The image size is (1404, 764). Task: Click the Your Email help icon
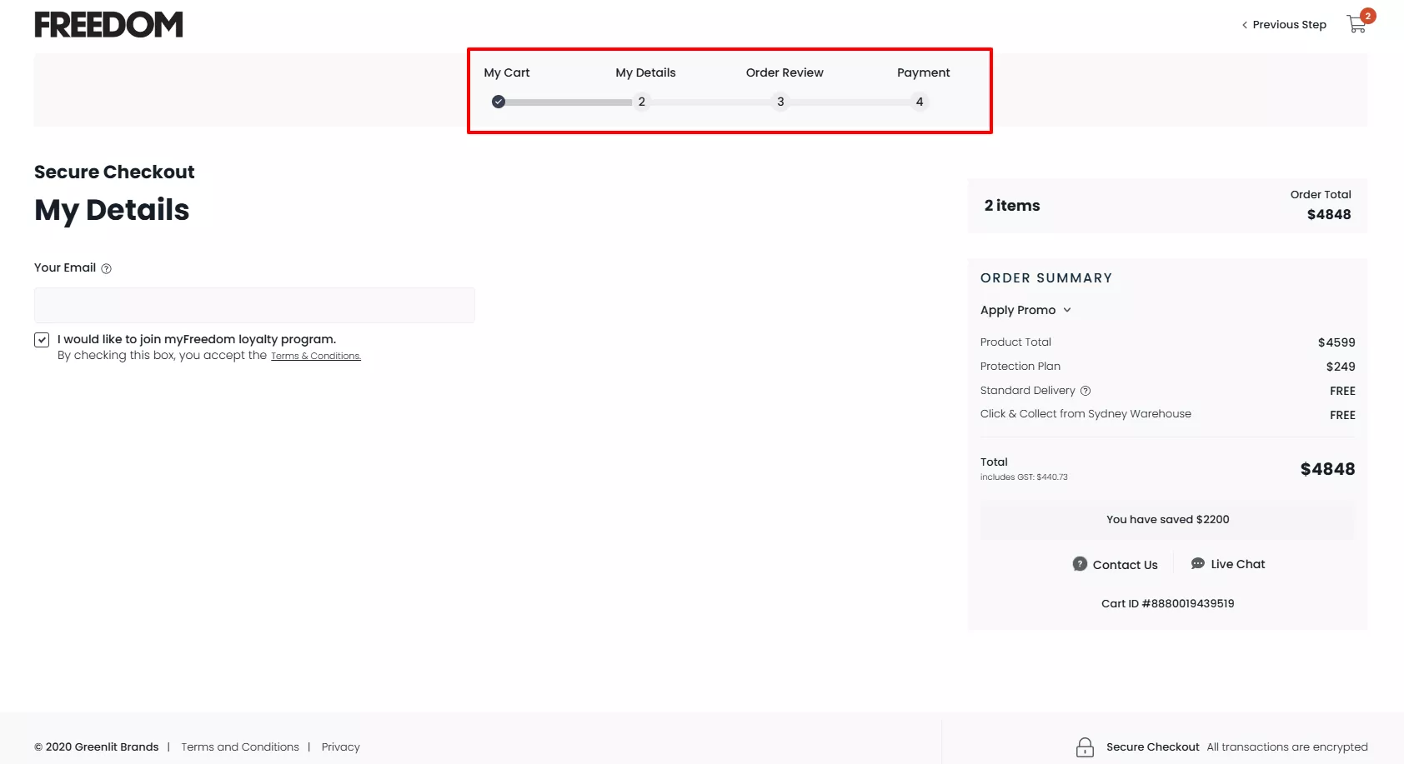tap(106, 268)
